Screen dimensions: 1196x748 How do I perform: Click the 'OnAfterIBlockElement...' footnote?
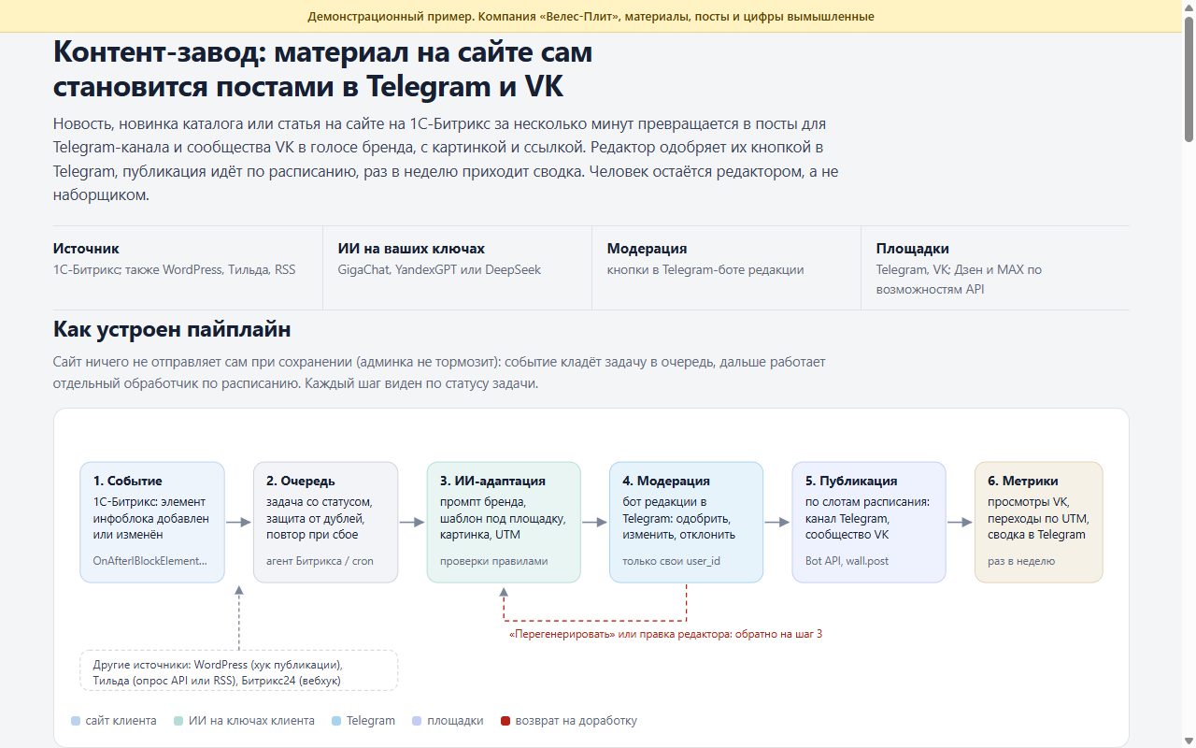click(149, 561)
